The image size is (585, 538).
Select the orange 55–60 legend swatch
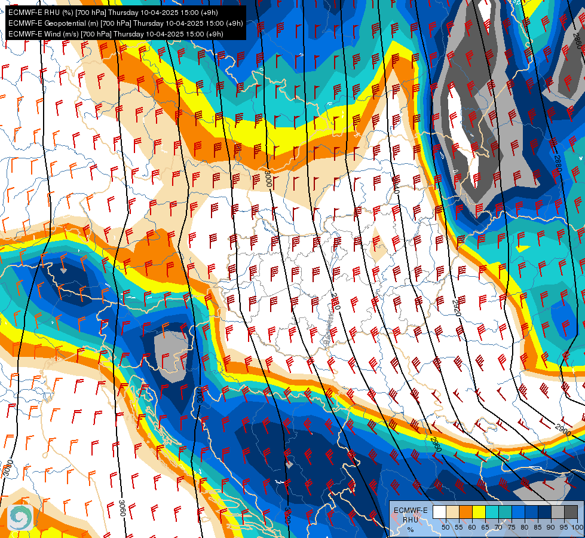tap(465, 512)
